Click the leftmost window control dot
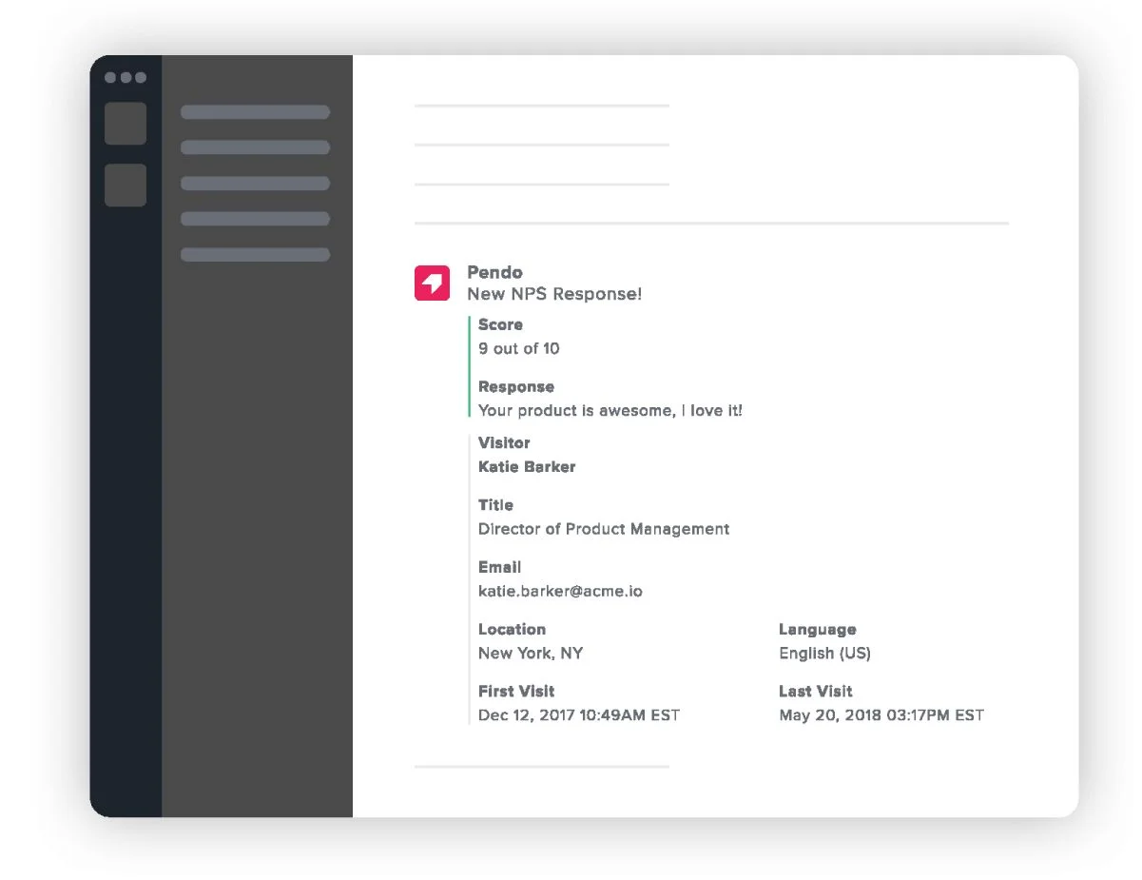This screenshot has width=1142, height=880. click(110, 78)
